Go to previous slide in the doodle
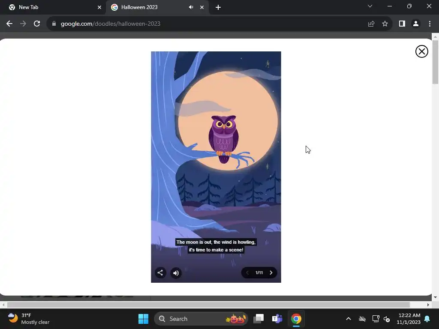This screenshot has height=329, width=439. 247,272
